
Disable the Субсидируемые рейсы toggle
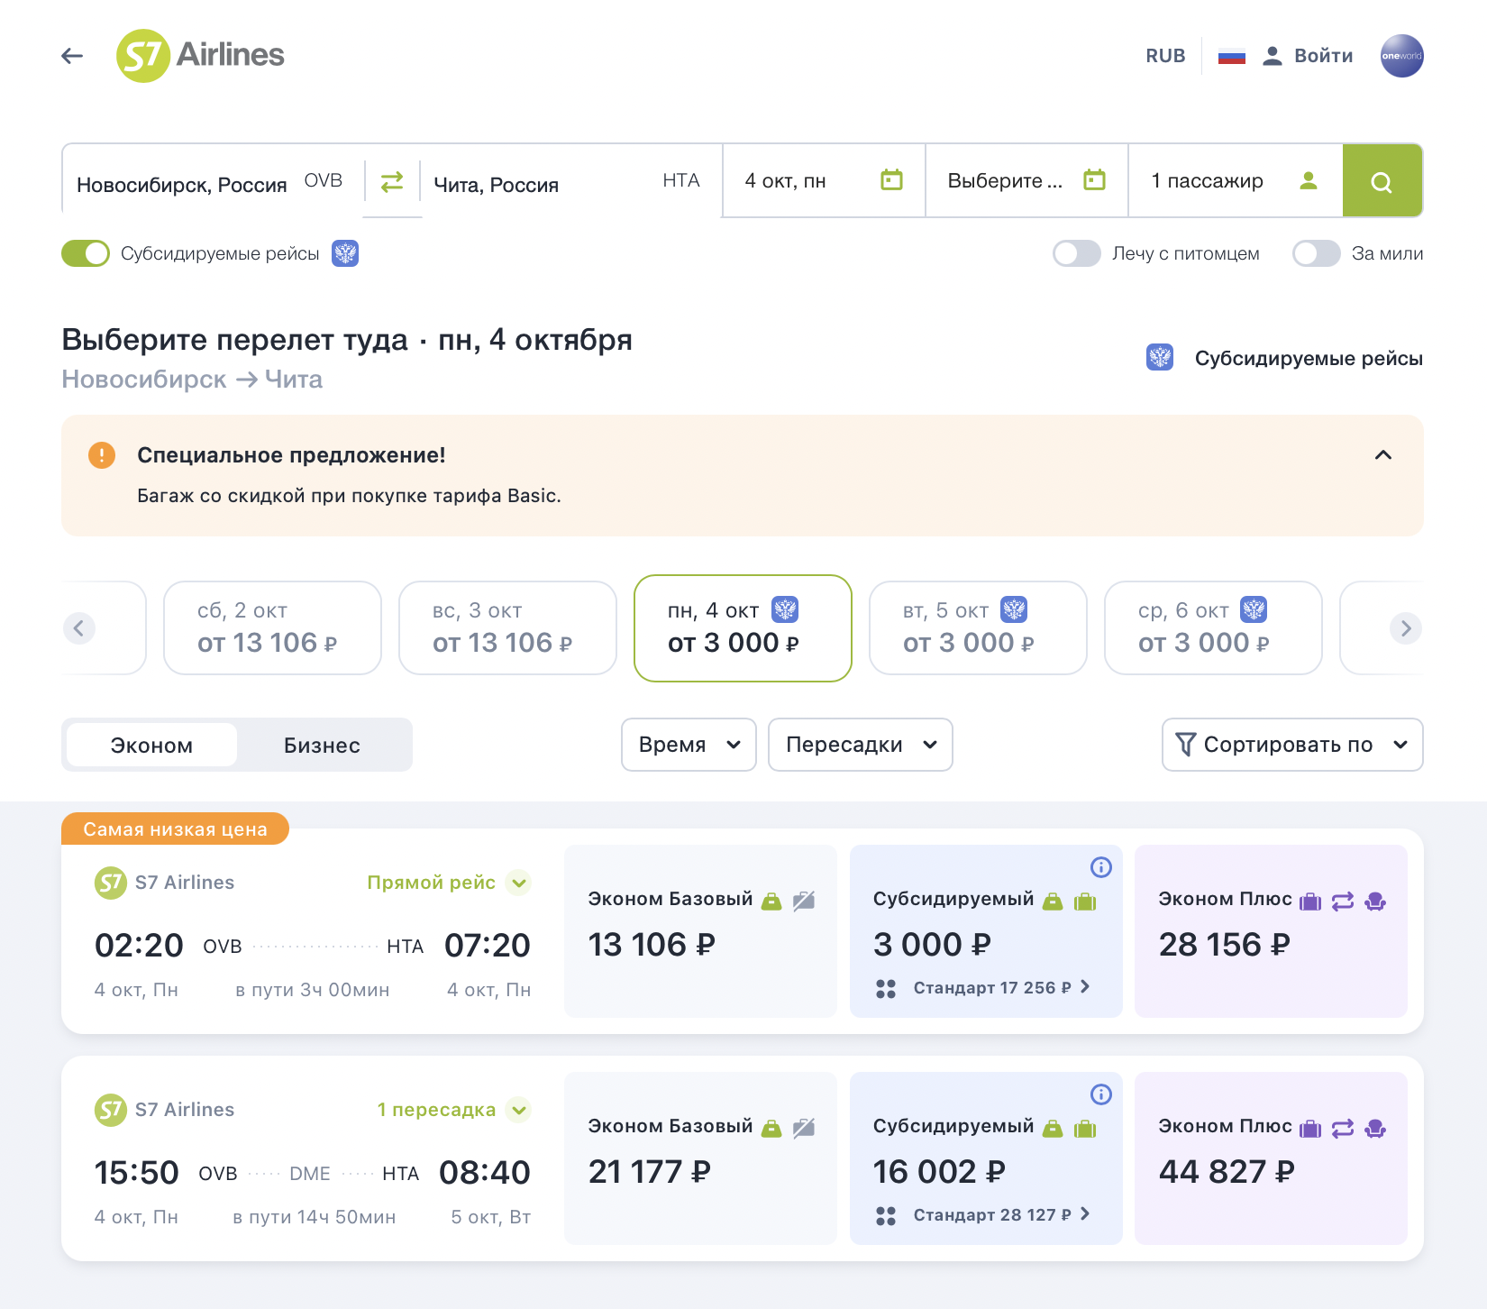click(x=86, y=253)
